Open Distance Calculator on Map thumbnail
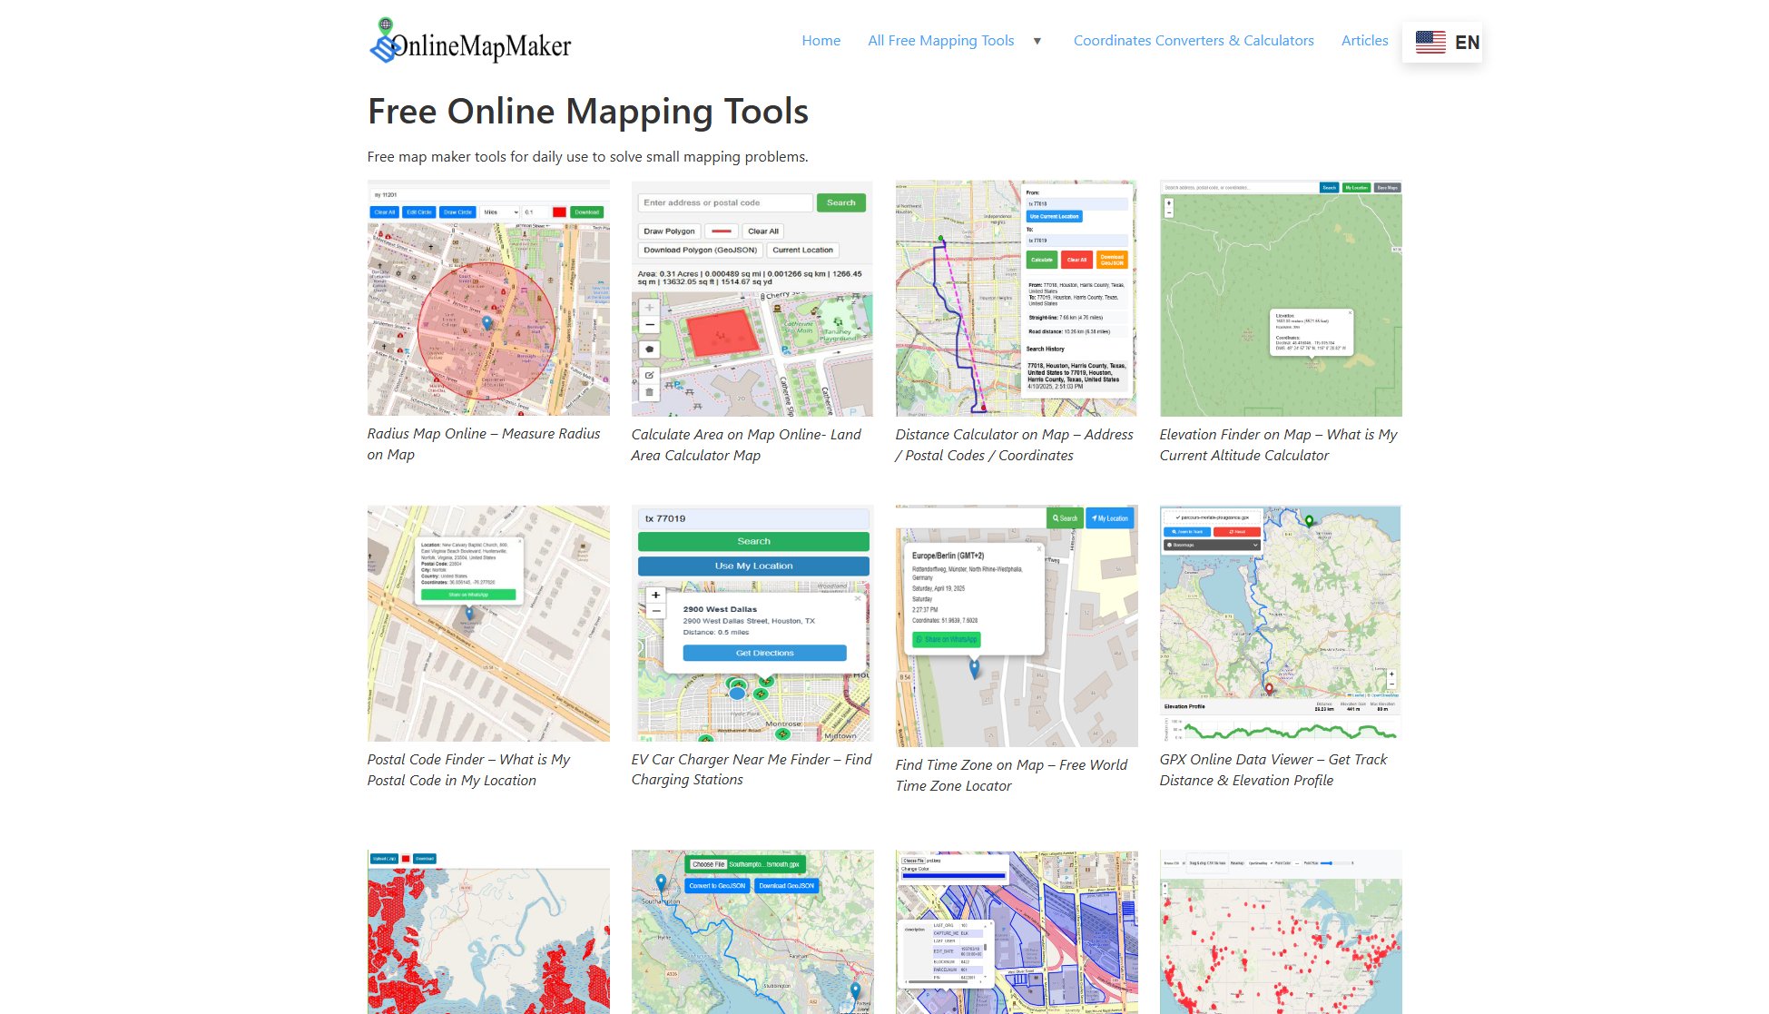Screen dimensions: 1769x1014 click(1016, 298)
